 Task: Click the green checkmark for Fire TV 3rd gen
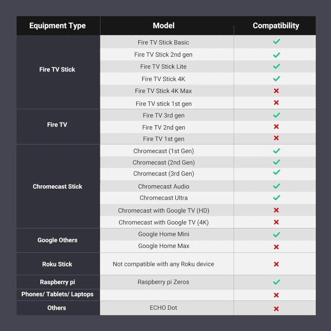[x=276, y=115]
